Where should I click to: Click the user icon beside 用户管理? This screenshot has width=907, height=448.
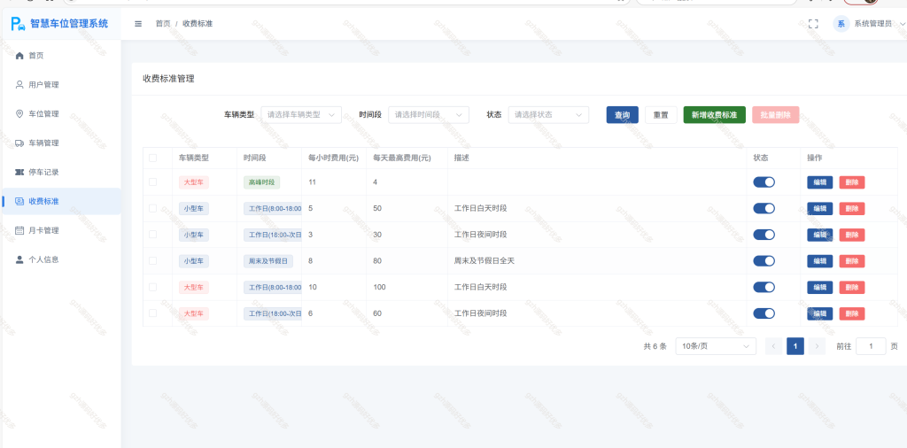point(19,85)
